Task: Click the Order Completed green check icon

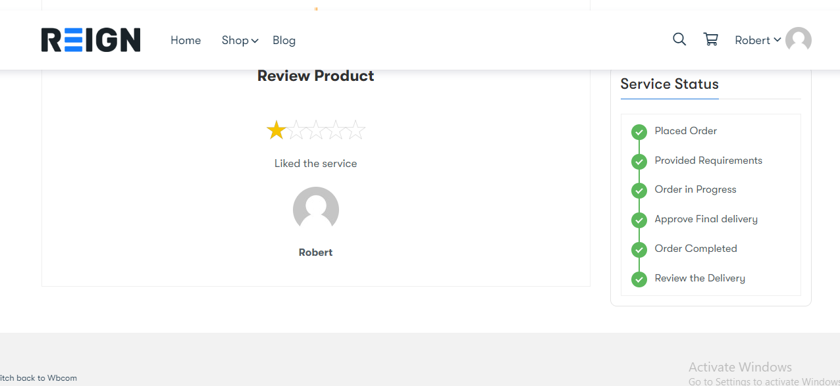Action: click(x=639, y=250)
